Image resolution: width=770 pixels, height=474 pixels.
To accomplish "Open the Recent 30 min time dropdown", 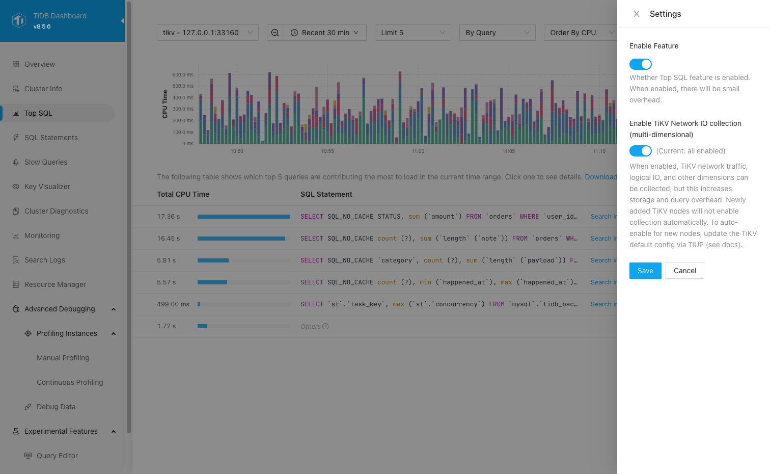I will pyautogui.click(x=324, y=32).
